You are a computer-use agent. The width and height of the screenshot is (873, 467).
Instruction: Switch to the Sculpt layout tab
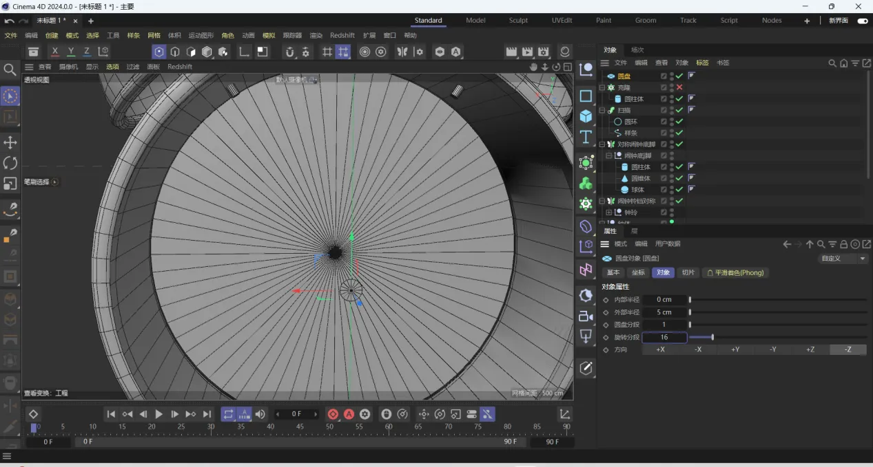coord(518,21)
